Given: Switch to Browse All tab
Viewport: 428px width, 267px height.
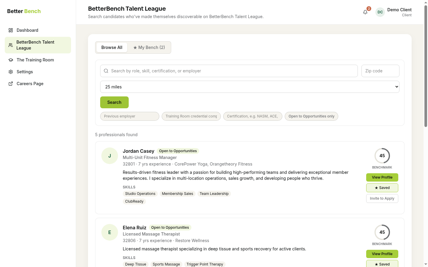Looking at the screenshot, I should point(112,47).
